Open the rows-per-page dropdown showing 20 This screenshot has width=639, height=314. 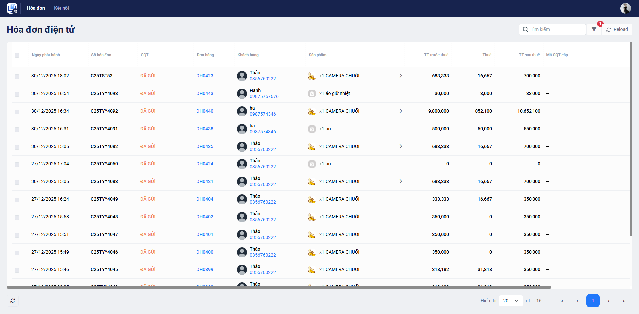coord(511,301)
